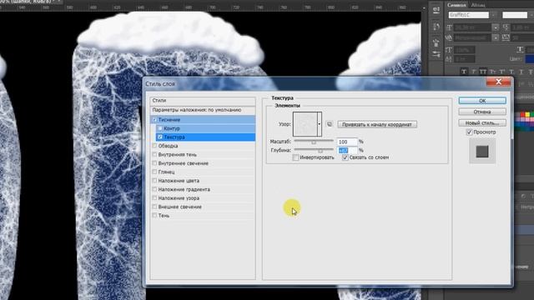This screenshot has width=534, height=300.
Task: Open the font style field in Character panel
Action: 515,15
